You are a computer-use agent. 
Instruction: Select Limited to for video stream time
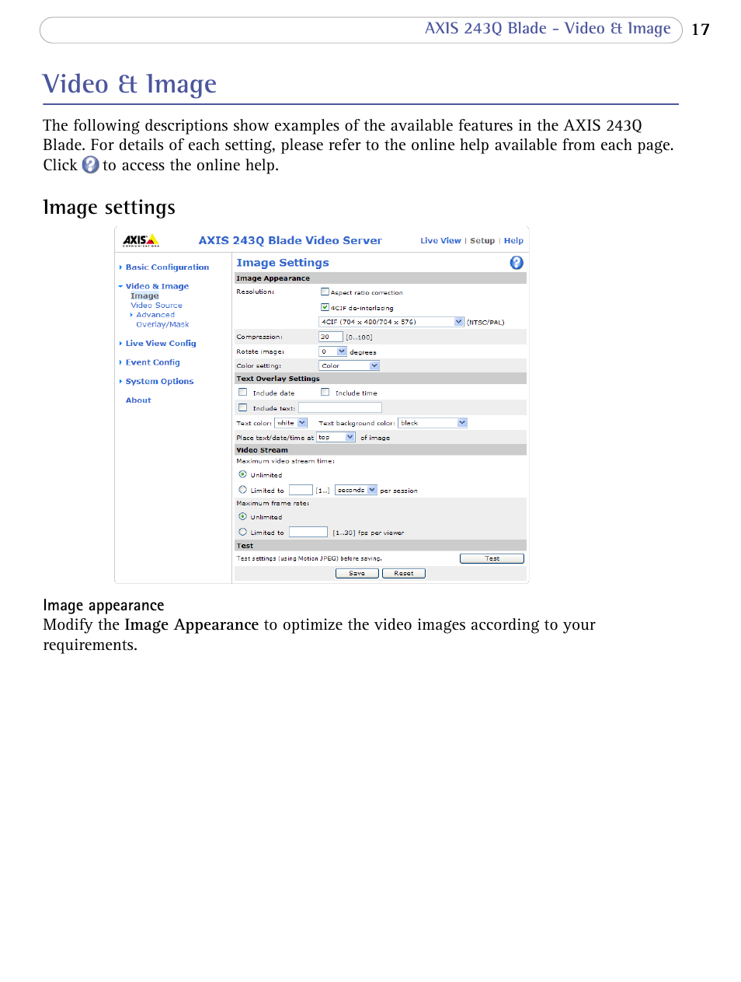(243, 490)
